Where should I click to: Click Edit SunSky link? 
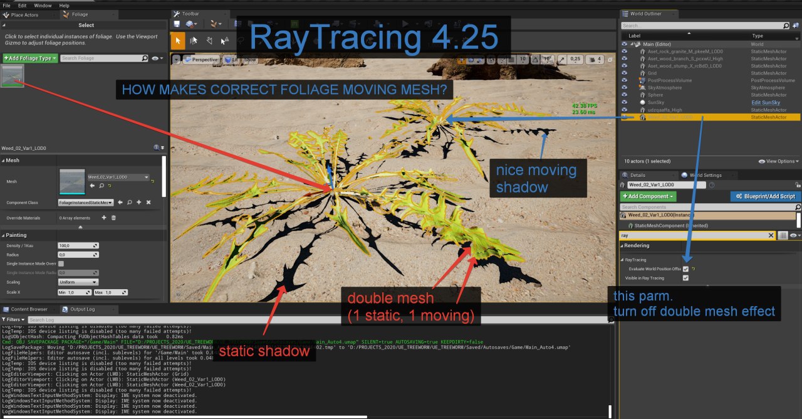coord(764,102)
